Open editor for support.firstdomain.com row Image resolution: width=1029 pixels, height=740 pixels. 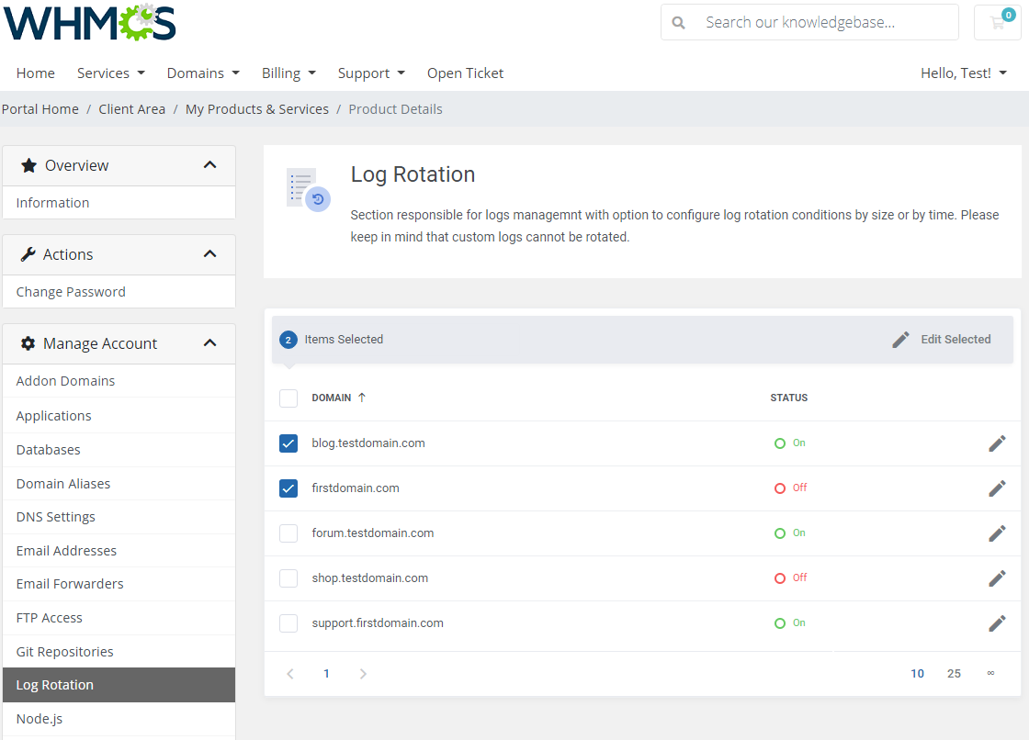pyautogui.click(x=997, y=623)
